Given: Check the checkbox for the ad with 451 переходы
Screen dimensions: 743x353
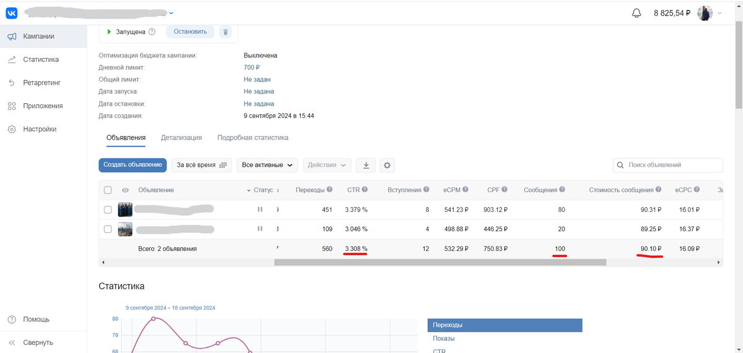Looking at the screenshot, I should [108, 210].
